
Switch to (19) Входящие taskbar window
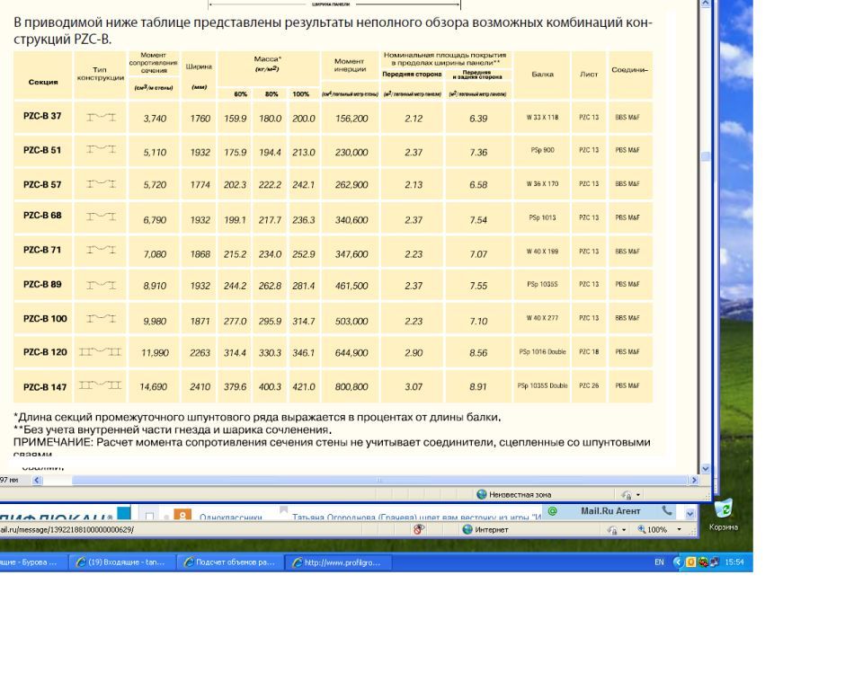[122, 562]
